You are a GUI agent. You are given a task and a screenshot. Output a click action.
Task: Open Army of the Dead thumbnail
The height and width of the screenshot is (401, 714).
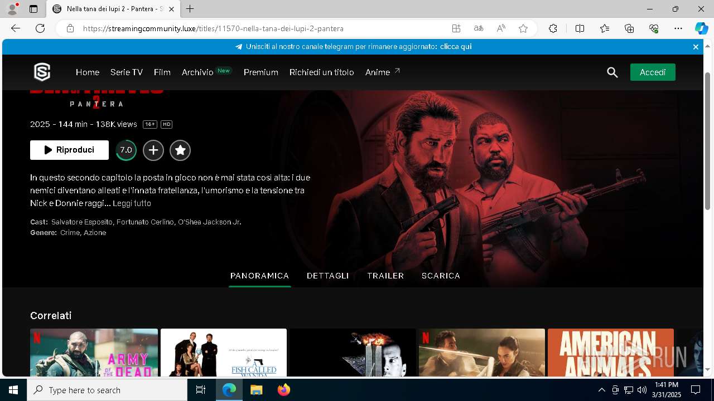click(x=94, y=353)
